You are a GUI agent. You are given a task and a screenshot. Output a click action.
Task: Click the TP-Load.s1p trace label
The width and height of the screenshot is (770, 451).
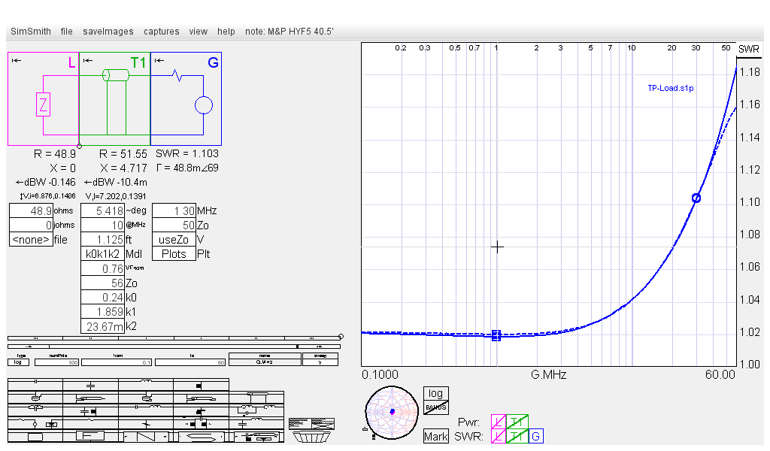click(670, 89)
